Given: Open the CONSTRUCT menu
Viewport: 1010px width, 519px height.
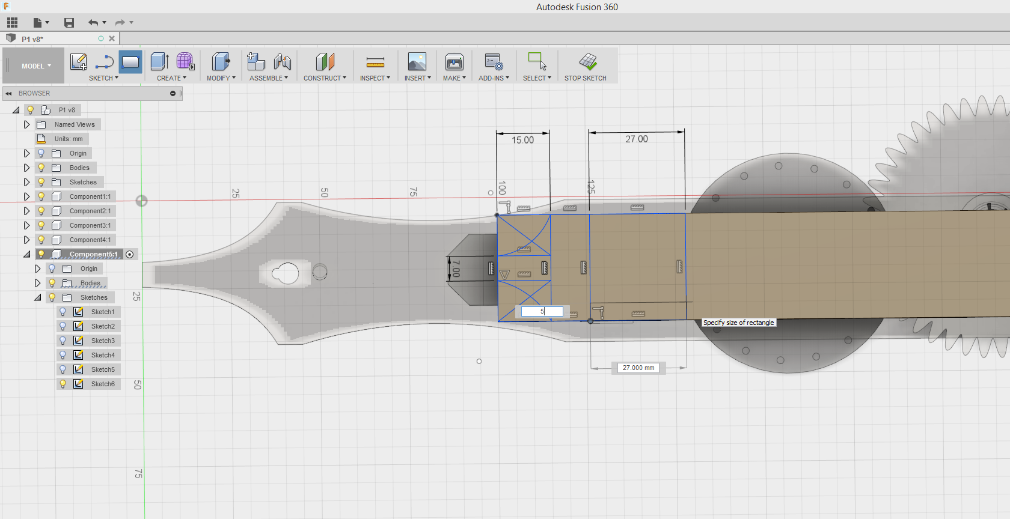Looking at the screenshot, I should pos(325,78).
